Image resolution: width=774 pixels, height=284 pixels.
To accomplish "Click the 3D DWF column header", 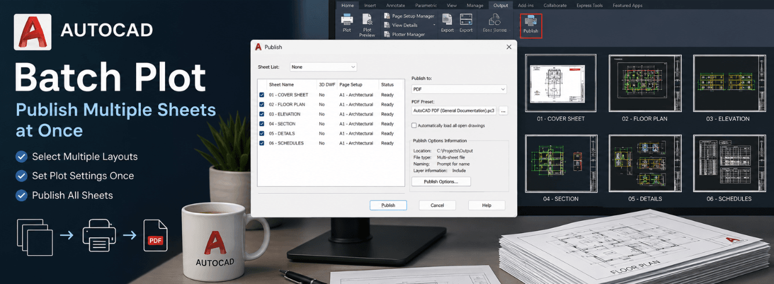I will pyautogui.click(x=327, y=84).
